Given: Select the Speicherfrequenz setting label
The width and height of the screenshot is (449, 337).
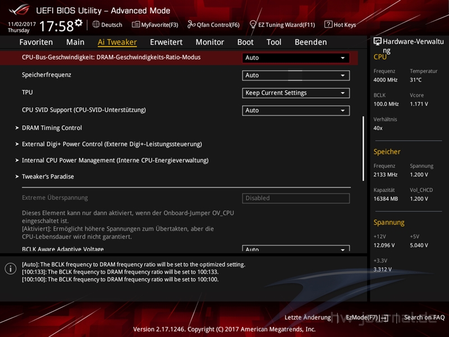Looking at the screenshot, I should pos(47,75).
